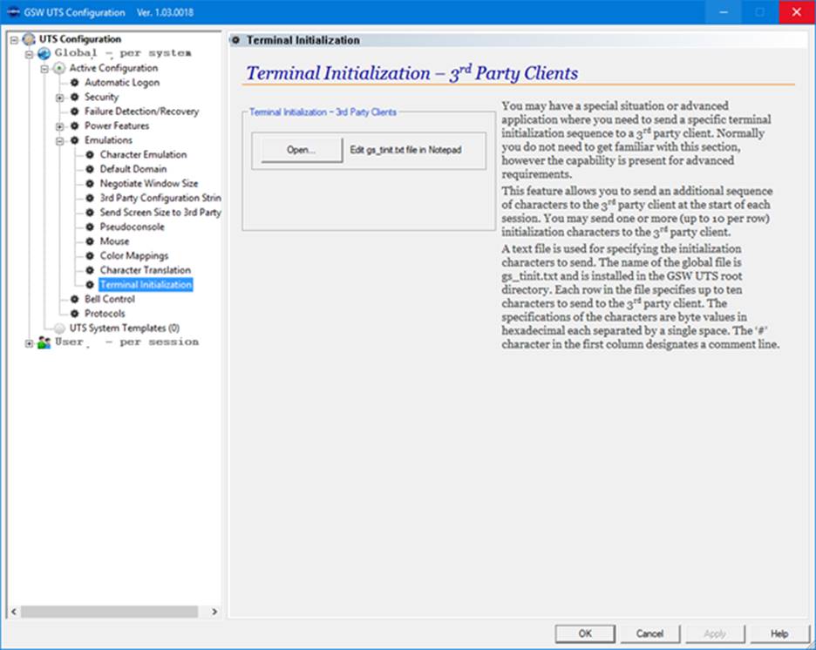This screenshot has width=816, height=650.
Task: Select Character Translation tree item
Action: tap(146, 270)
